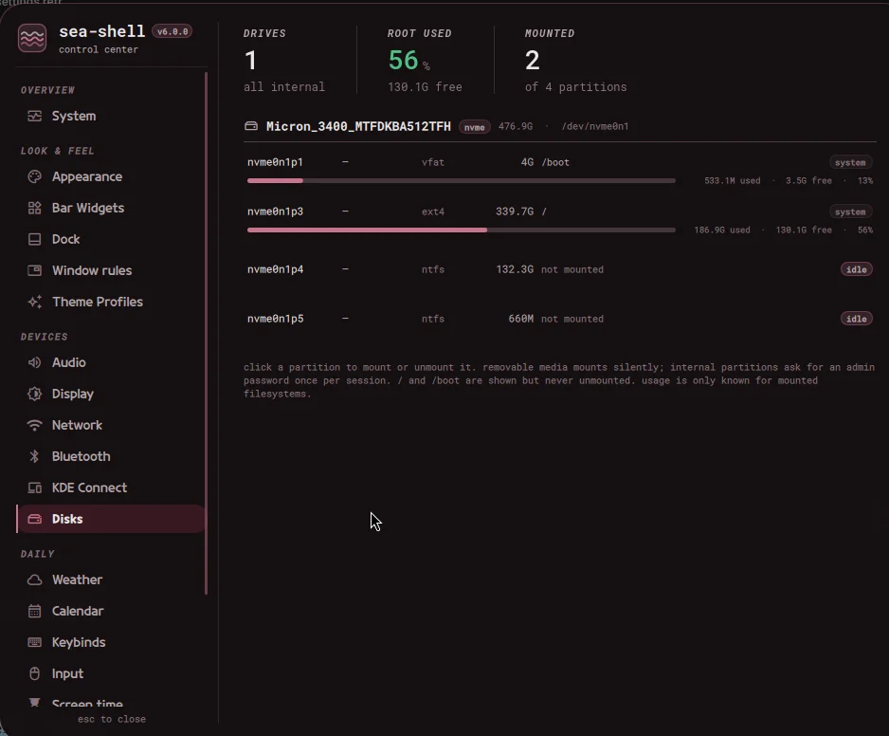Click the 132.3G size value
889x736 pixels.
(x=515, y=269)
